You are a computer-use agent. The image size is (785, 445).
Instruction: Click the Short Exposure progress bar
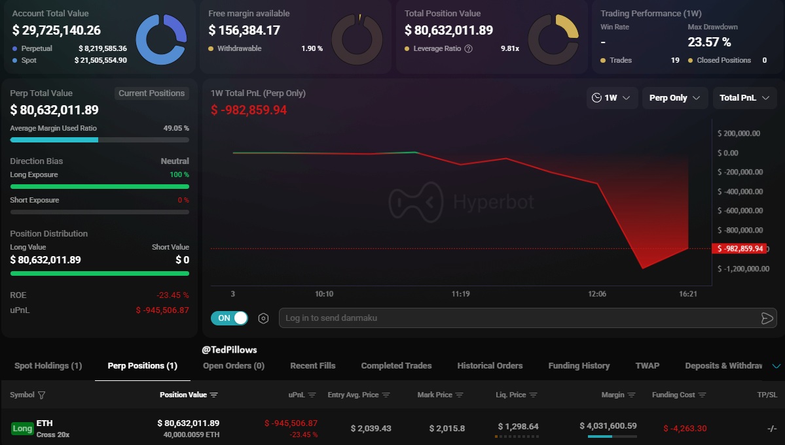click(100, 212)
